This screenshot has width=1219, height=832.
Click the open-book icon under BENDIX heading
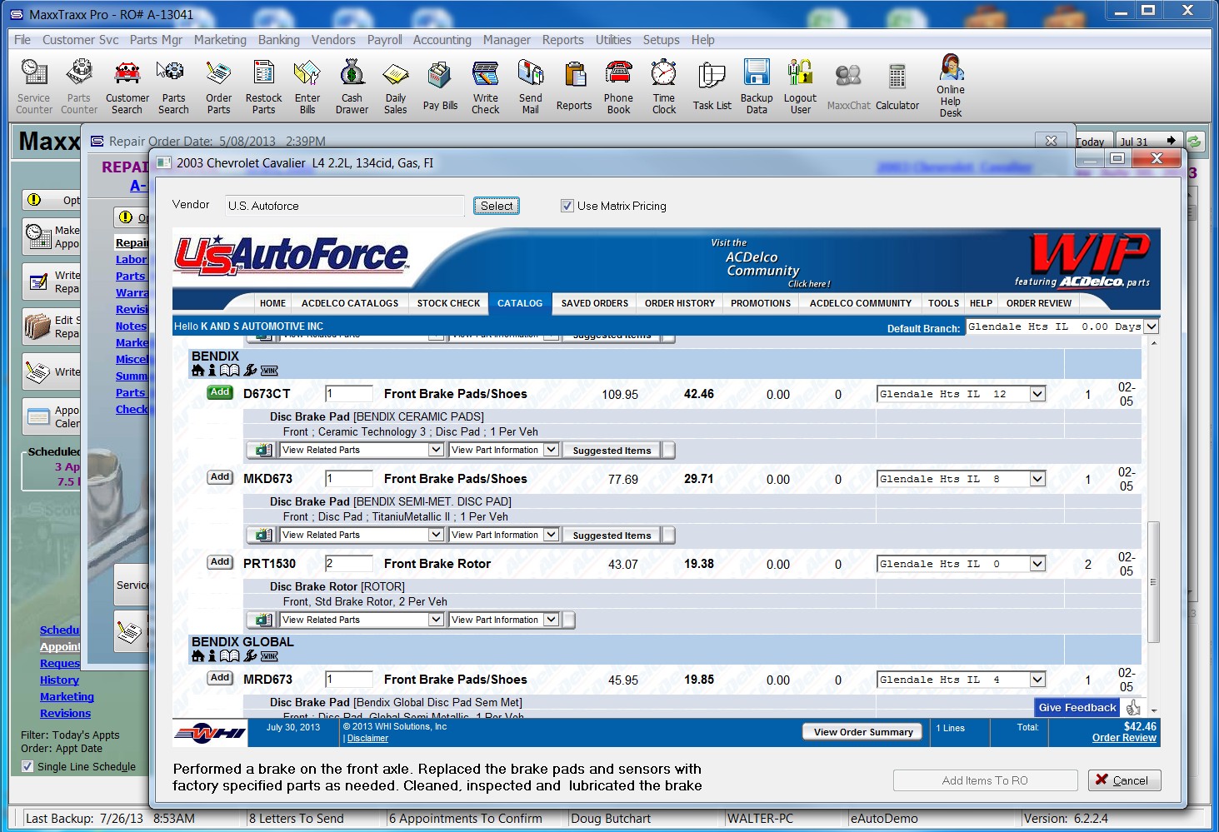(229, 371)
